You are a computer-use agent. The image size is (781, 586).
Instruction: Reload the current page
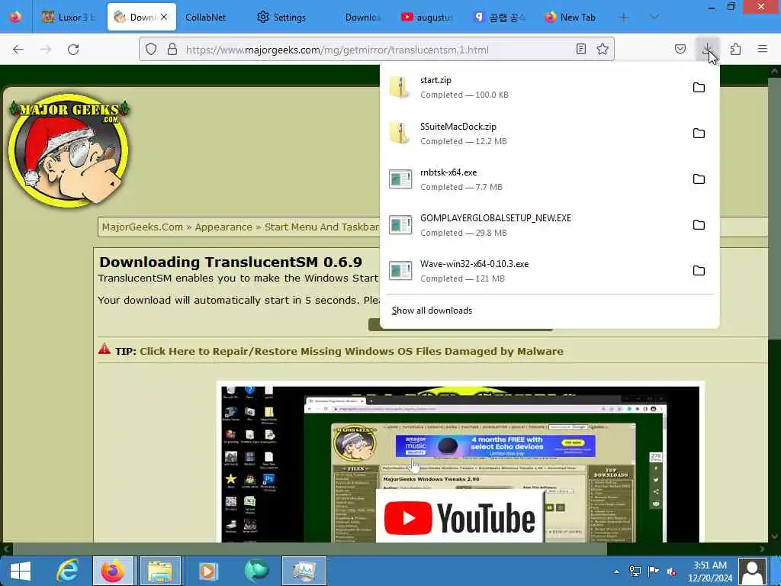(x=73, y=50)
